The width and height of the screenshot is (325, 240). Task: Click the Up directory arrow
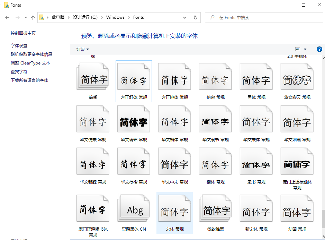click(x=33, y=17)
